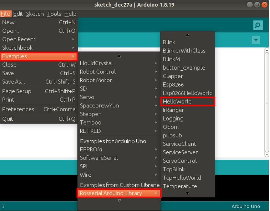Open the Blink example
270x211 pixels.
pyautogui.click(x=188, y=42)
